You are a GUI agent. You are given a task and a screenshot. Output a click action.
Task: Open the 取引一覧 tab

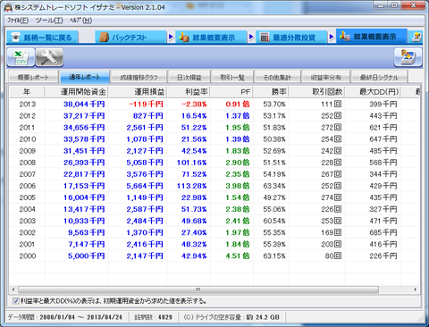(232, 78)
